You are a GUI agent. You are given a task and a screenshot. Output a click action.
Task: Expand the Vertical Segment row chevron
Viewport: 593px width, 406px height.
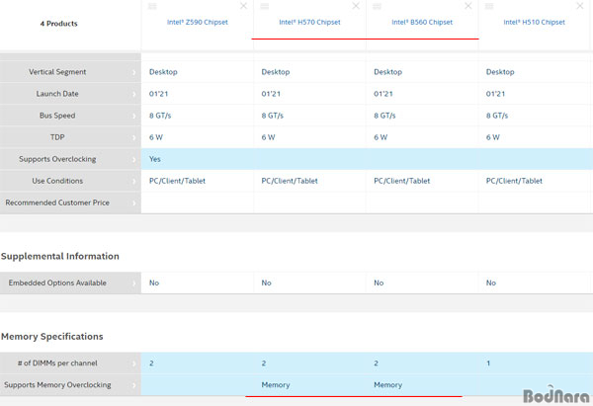(133, 72)
